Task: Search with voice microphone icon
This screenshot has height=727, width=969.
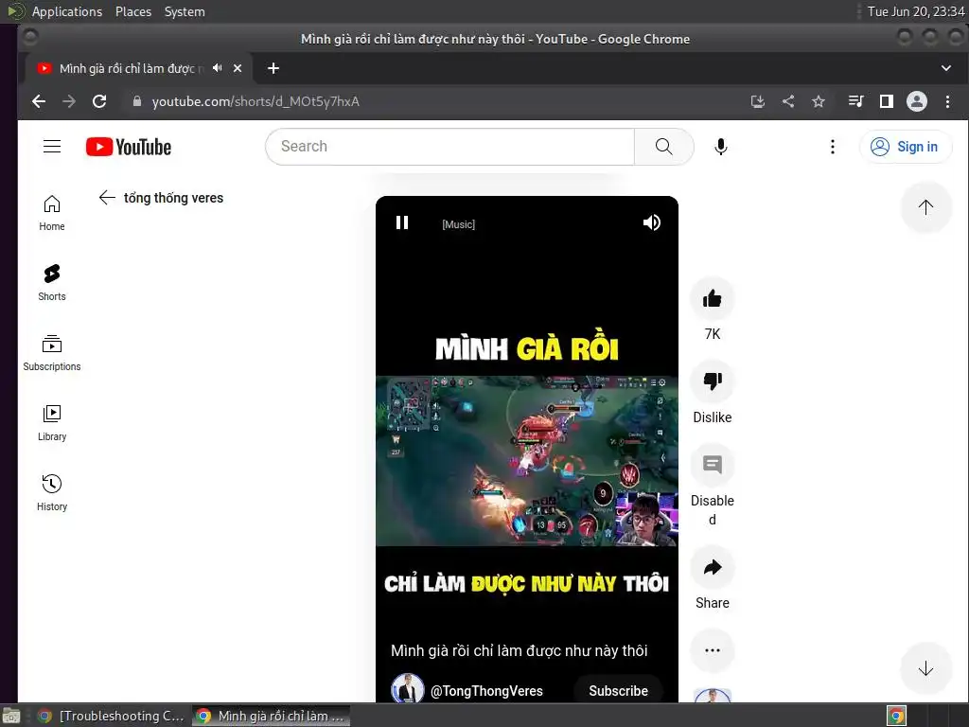Action: pyautogui.click(x=720, y=147)
